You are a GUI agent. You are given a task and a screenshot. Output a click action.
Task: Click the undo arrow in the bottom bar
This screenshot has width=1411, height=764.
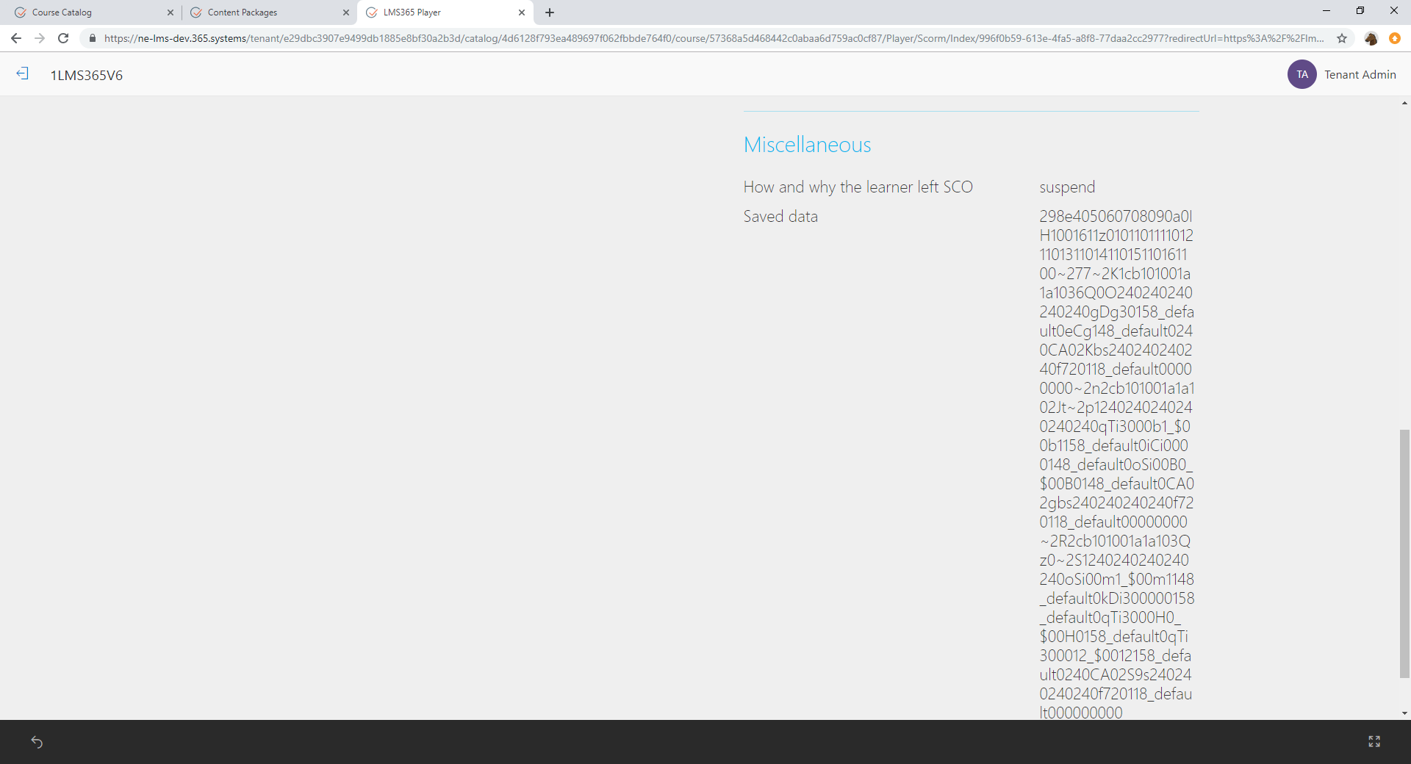coord(37,742)
